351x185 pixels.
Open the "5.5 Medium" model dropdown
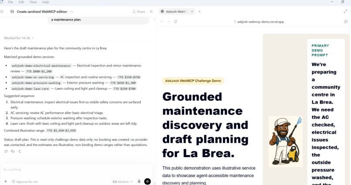[122, 182]
